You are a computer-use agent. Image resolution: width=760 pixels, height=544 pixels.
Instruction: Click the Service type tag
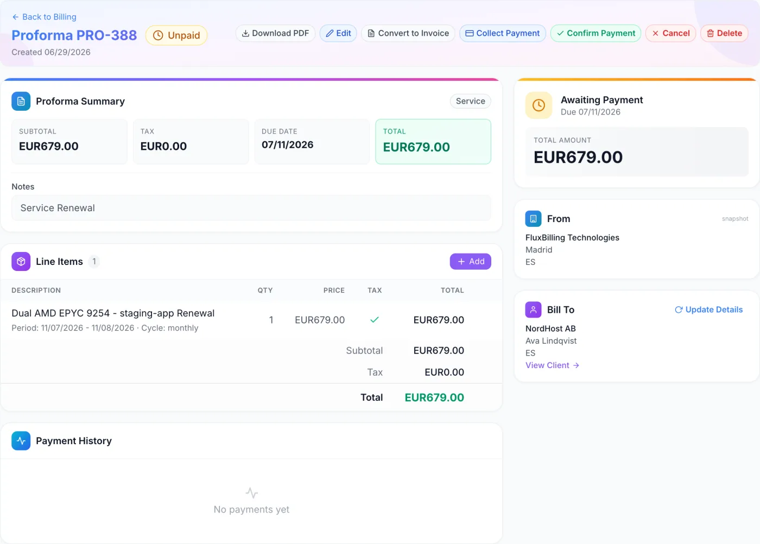point(471,101)
